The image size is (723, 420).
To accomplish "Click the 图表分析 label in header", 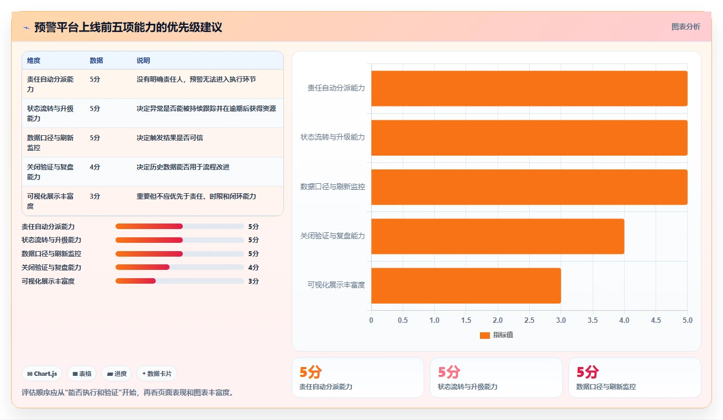I will [685, 26].
